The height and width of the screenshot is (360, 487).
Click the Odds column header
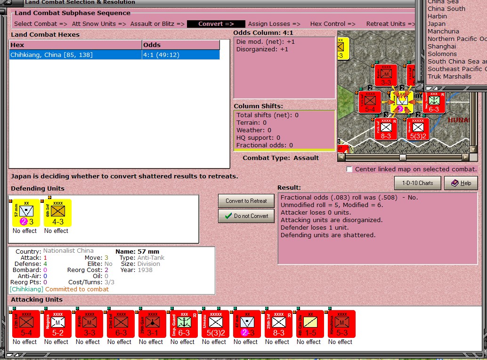tap(181, 45)
